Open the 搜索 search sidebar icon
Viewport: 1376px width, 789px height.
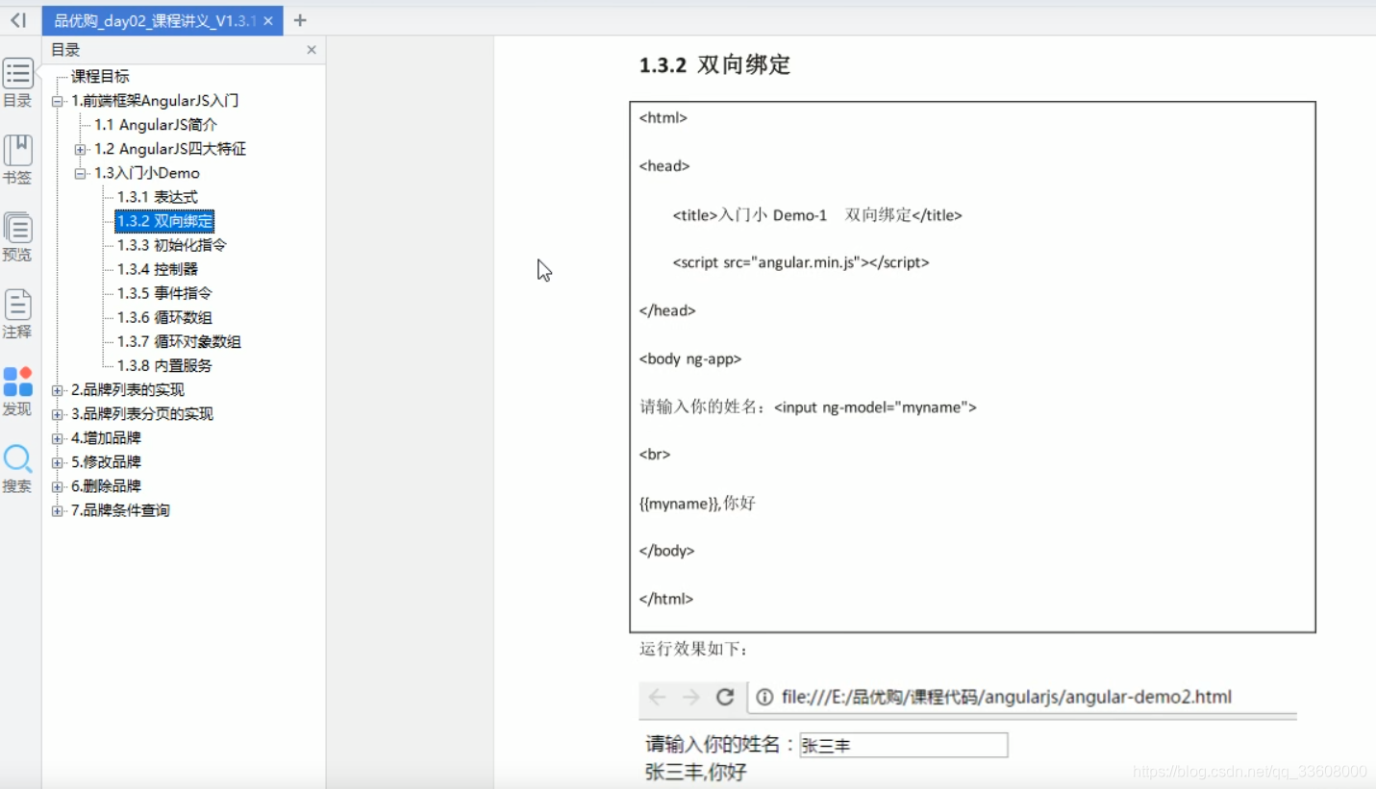(17, 468)
